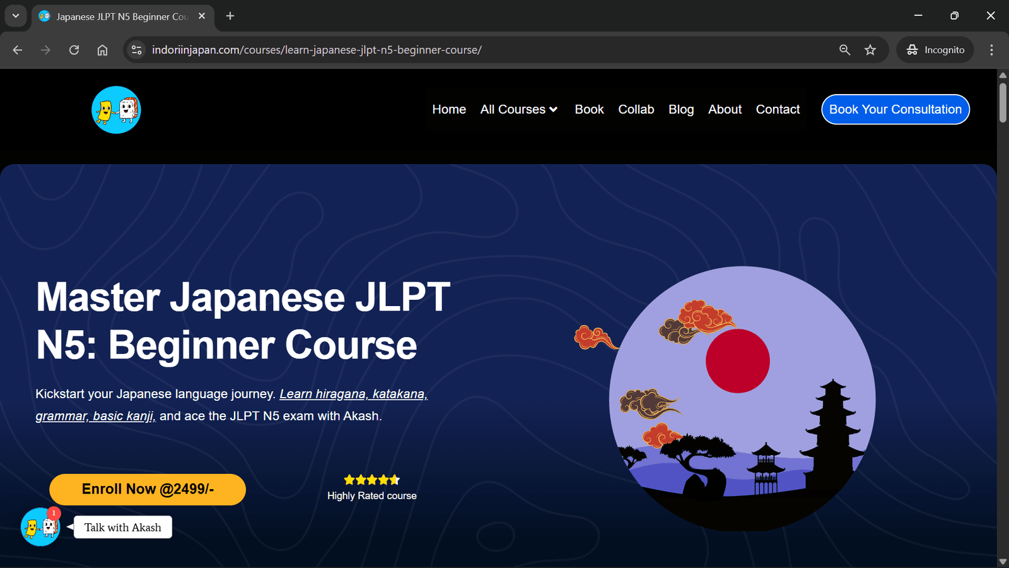1009x568 pixels.
Task: Click the page vertical scrollbar thumb
Action: coord(1003,102)
